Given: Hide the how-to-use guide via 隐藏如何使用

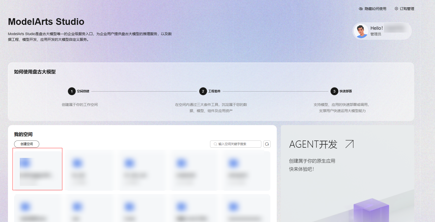Looking at the screenshot, I should 372,9.
